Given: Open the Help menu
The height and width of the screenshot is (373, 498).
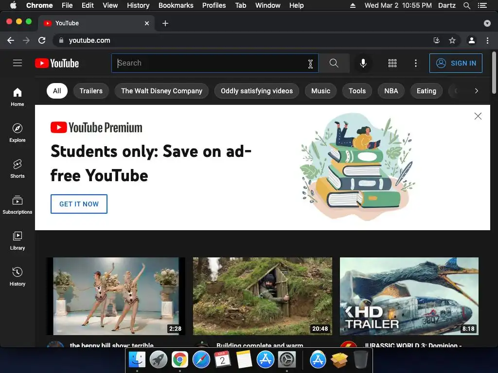Looking at the screenshot, I should pos(296,5).
